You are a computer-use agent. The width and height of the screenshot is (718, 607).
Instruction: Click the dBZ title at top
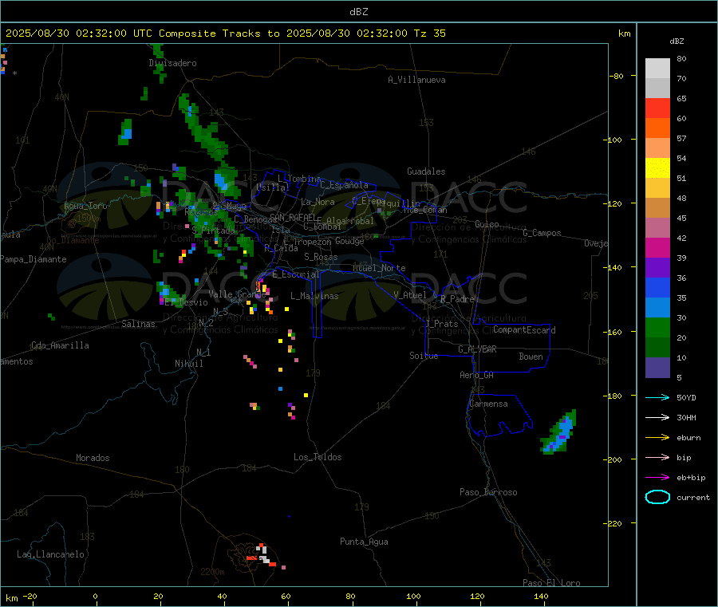(358, 12)
